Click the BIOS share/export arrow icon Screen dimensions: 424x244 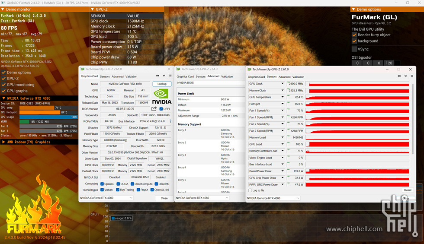coord(154,109)
